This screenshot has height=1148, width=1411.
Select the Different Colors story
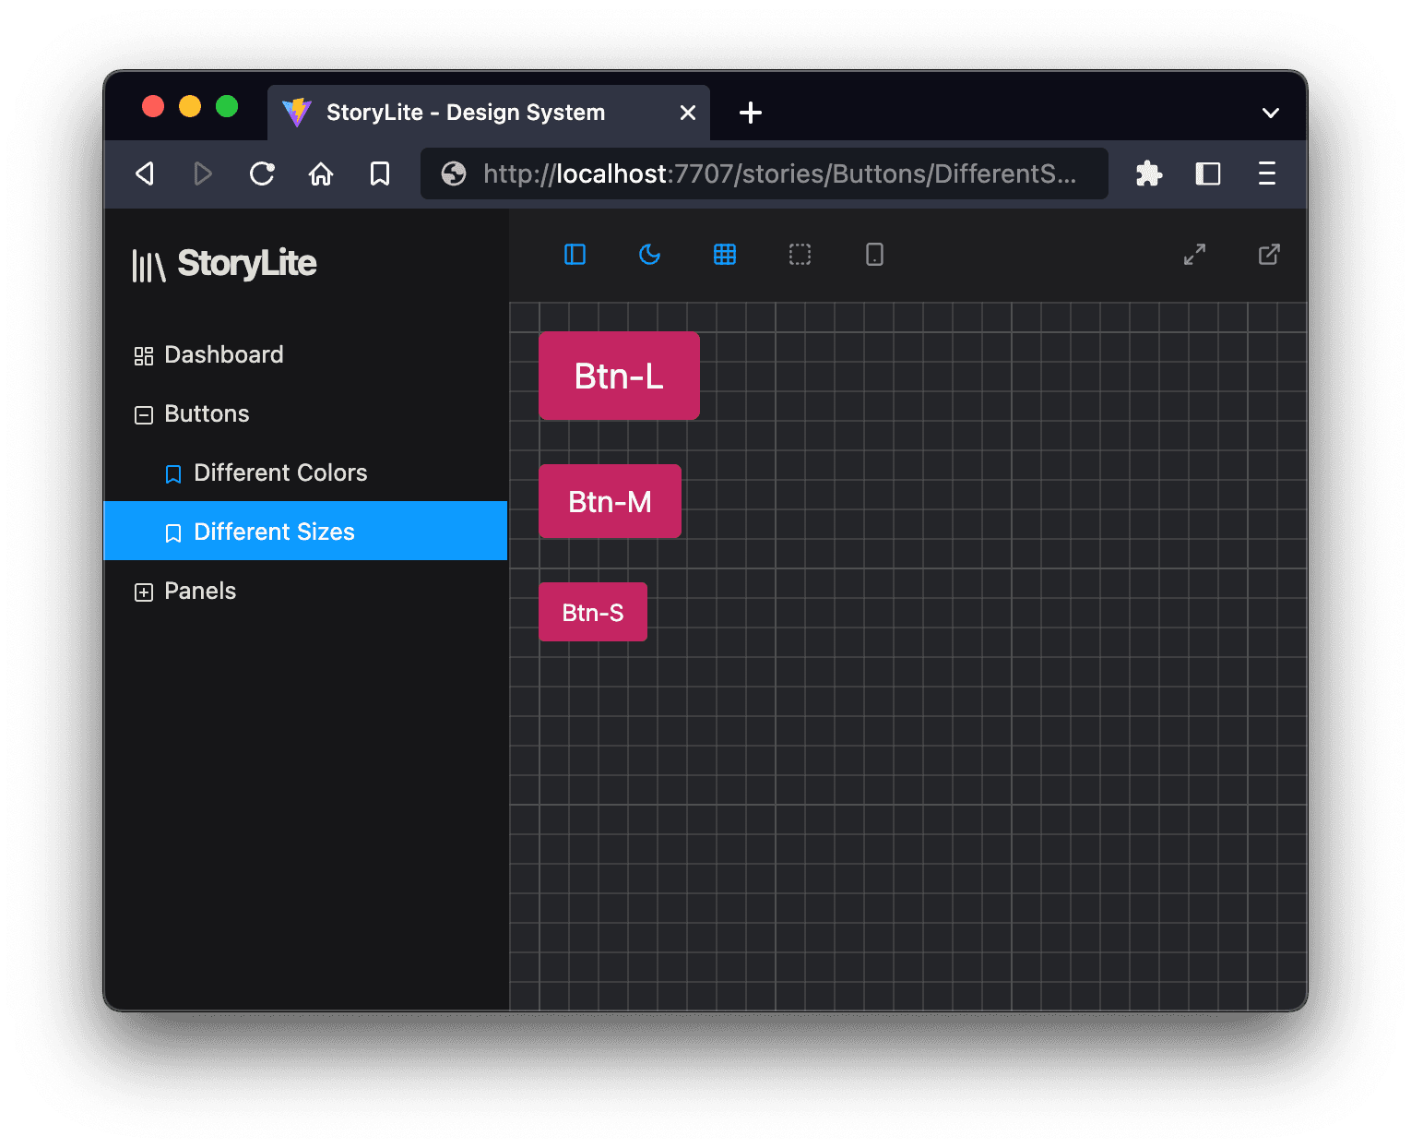point(279,472)
